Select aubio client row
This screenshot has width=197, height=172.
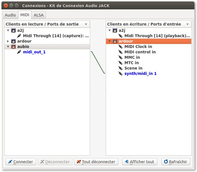47,47
